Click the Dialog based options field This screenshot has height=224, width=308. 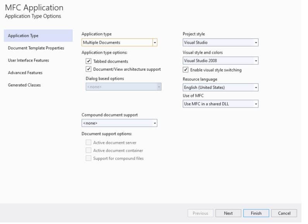tap(123, 87)
